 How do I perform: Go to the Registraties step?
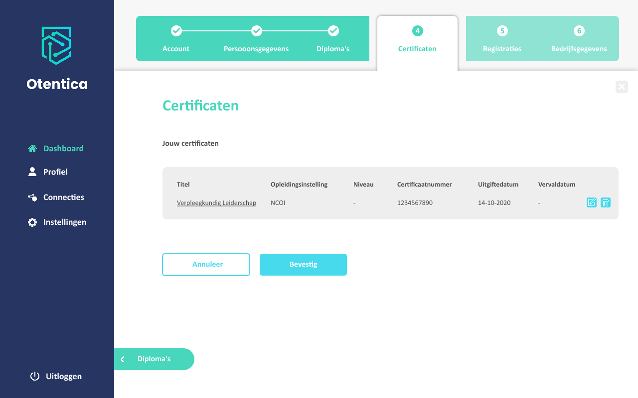pos(502,49)
